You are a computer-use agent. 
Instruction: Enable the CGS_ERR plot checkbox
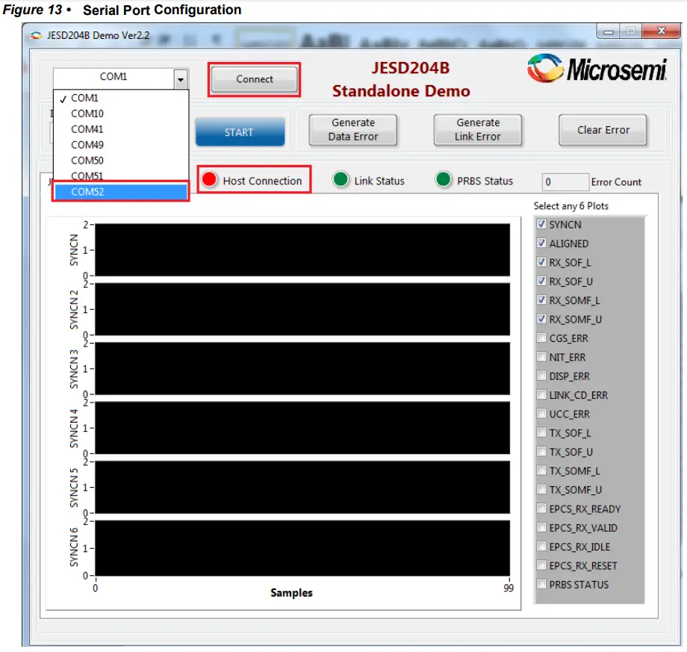tap(541, 338)
